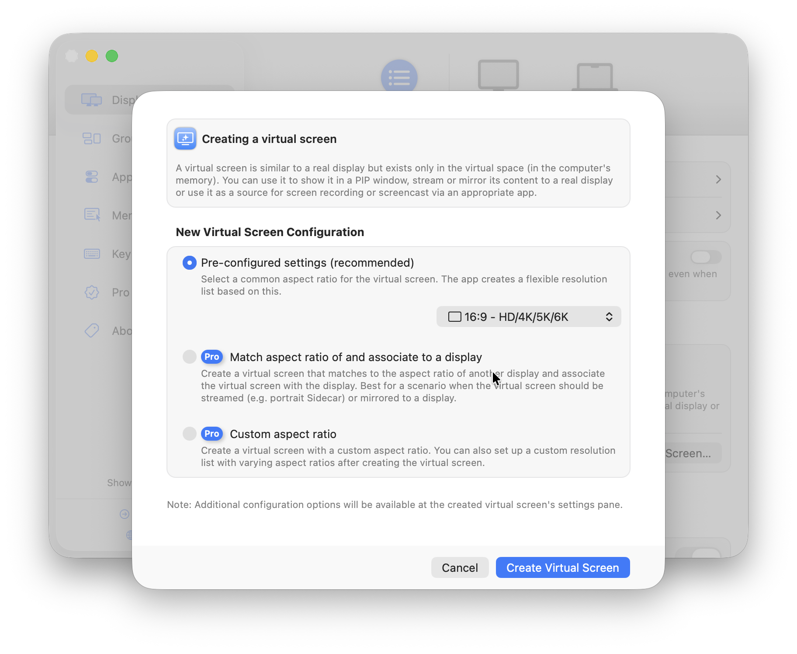Screen dimensions: 797x654
Task: Expand second chevron row in background window
Action: click(x=718, y=215)
